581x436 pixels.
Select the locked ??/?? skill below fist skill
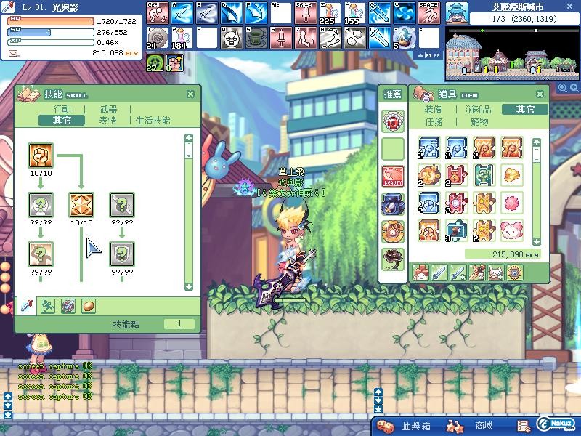(41, 205)
